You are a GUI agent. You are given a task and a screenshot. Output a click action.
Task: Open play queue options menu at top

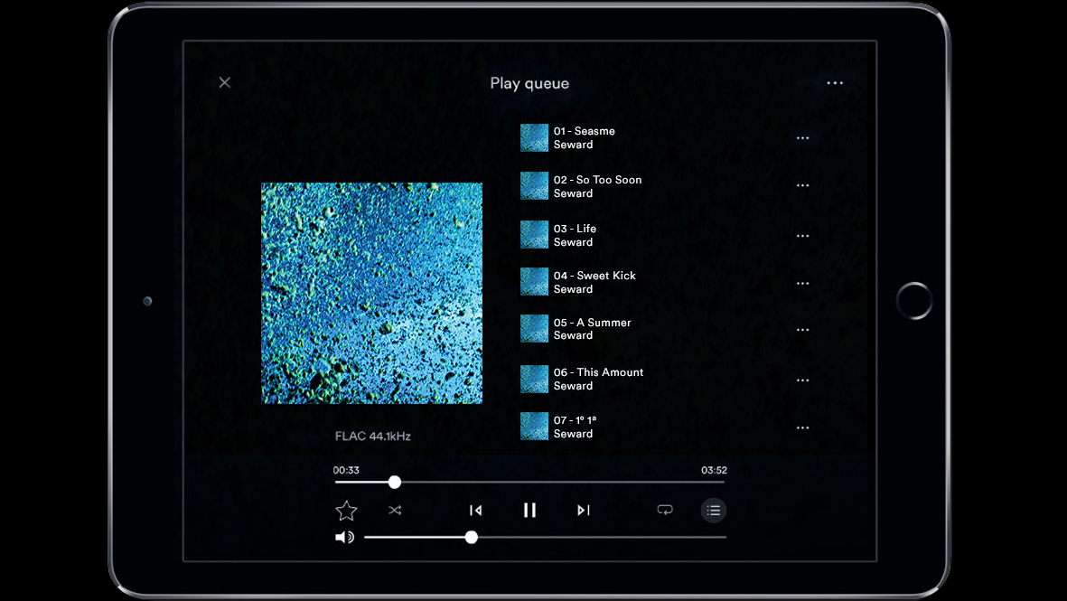pos(835,83)
